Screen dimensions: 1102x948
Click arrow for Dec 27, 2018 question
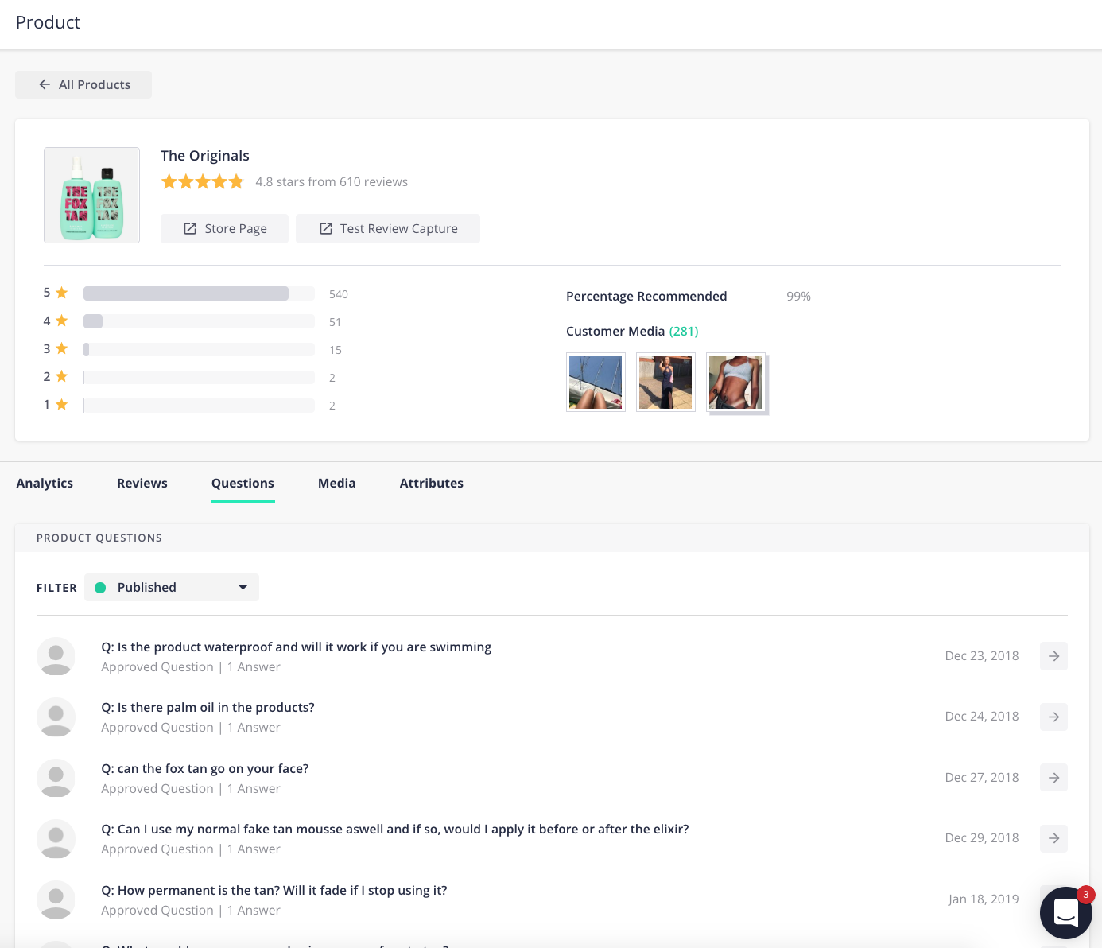tap(1053, 777)
